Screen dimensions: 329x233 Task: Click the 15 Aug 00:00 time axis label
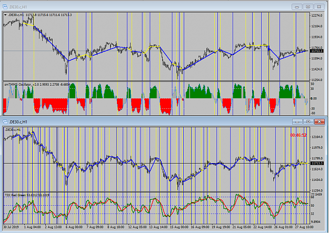(x=180, y=227)
